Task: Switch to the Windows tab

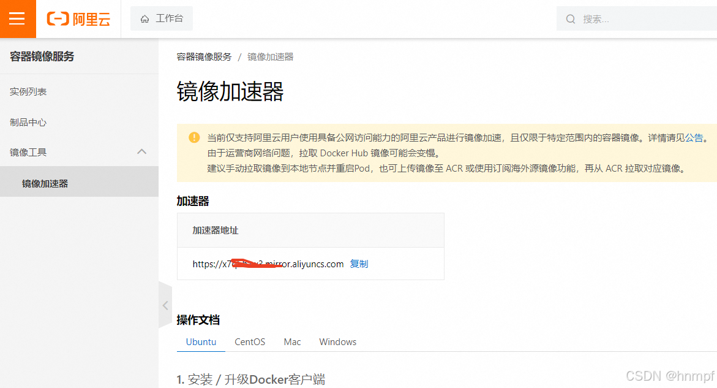Action: [338, 342]
